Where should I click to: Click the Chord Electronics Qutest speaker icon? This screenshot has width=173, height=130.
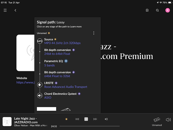click(x=40, y=95)
